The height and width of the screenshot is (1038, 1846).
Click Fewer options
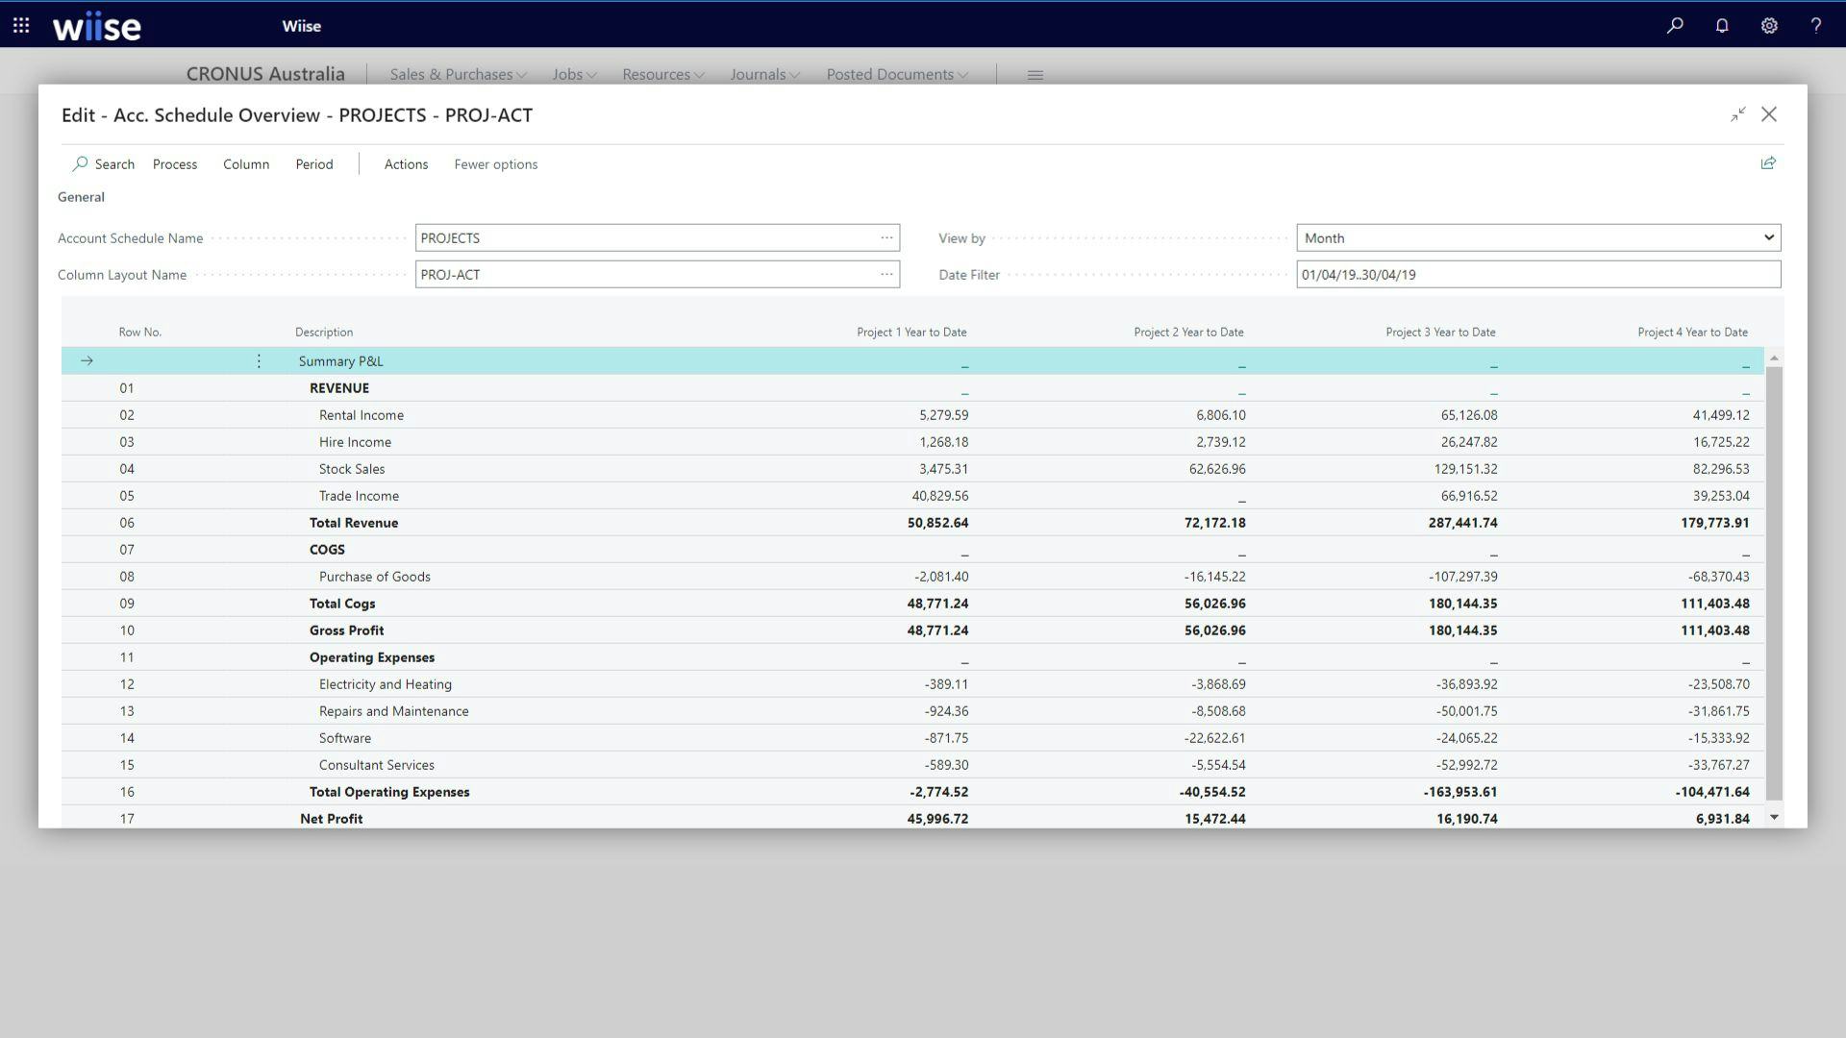pyautogui.click(x=495, y=164)
